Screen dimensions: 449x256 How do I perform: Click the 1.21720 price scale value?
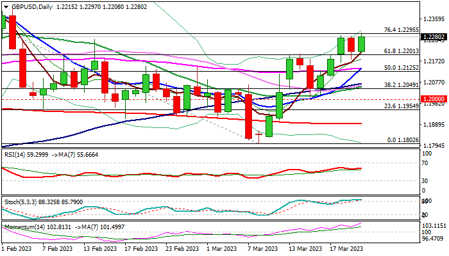(434, 61)
